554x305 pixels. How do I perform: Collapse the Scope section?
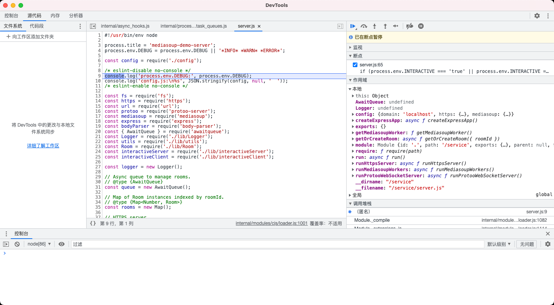coord(450,80)
